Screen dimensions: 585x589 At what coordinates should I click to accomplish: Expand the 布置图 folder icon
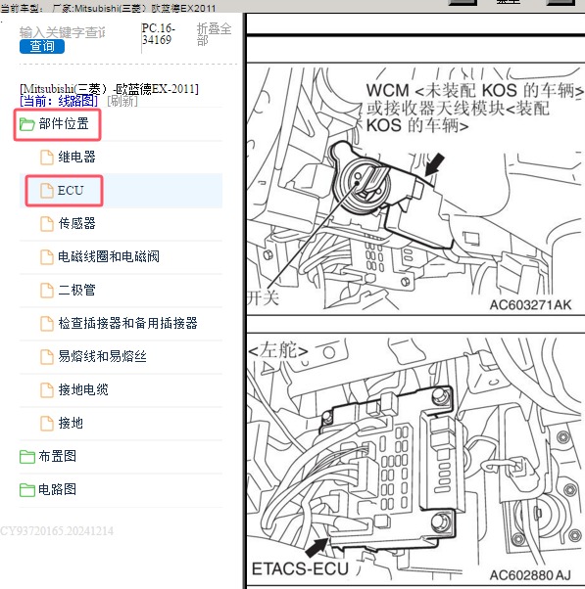[27, 457]
